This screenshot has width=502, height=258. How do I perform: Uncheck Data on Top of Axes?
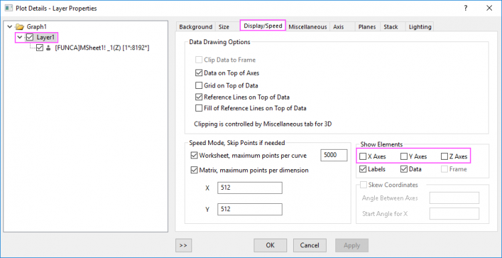pyautogui.click(x=199, y=73)
